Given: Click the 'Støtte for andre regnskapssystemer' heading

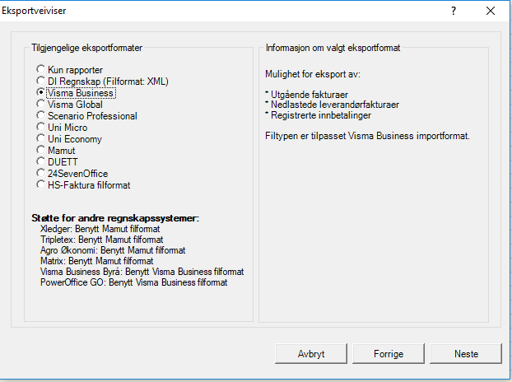Looking at the screenshot, I should (115, 218).
